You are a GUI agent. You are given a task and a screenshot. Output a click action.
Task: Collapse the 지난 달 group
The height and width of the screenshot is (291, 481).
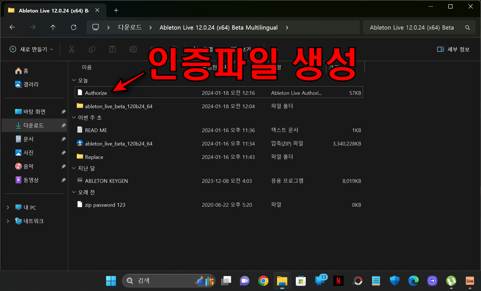74,168
